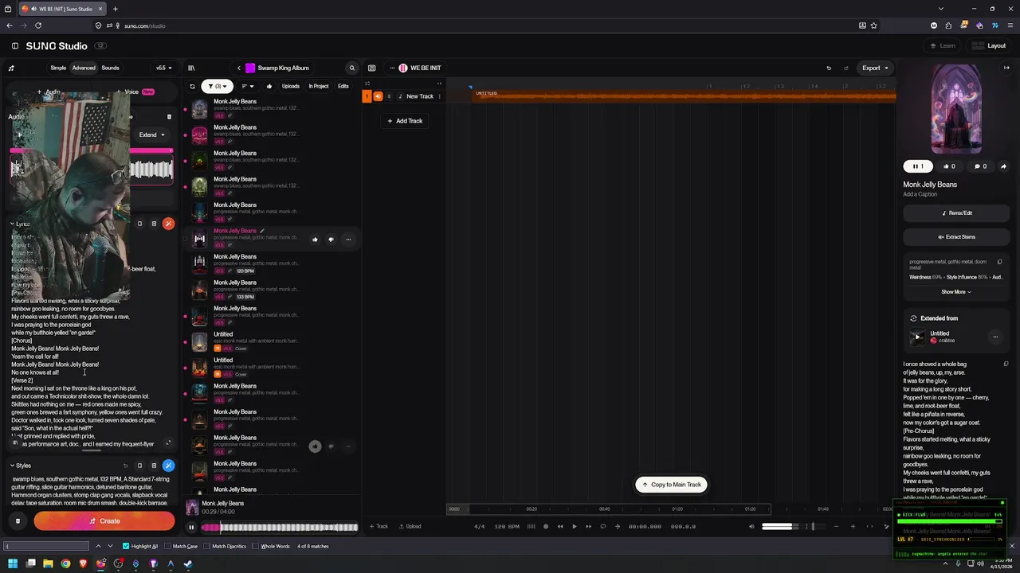Screen dimensions: 1020x573
Task: Open search in the library panel
Action: tap(351, 68)
